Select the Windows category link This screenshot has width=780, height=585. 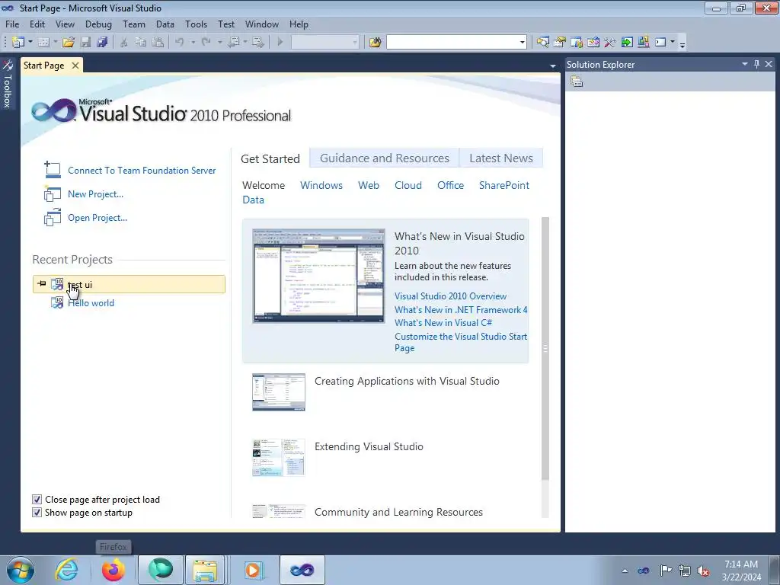coord(321,185)
